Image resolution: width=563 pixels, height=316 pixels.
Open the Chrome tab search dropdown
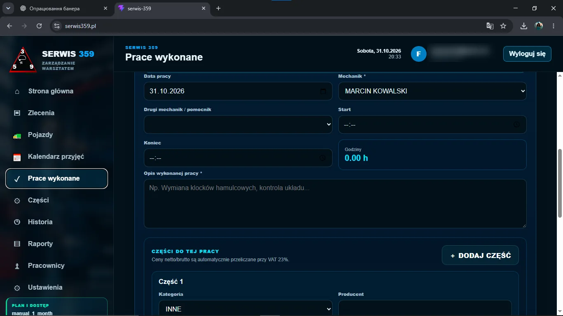click(x=7, y=8)
